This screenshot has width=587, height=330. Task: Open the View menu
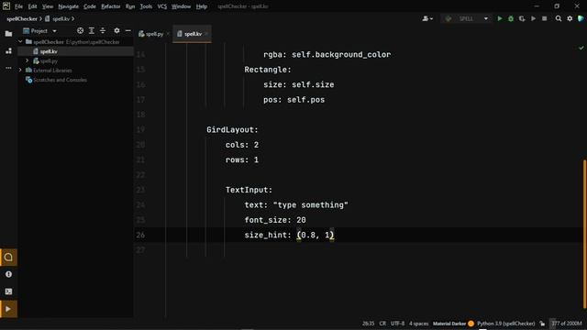click(x=48, y=6)
